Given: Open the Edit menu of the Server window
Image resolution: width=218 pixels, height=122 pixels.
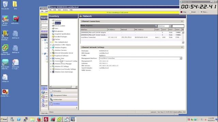Looking at the screenshot, I should [x=54, y=10].
